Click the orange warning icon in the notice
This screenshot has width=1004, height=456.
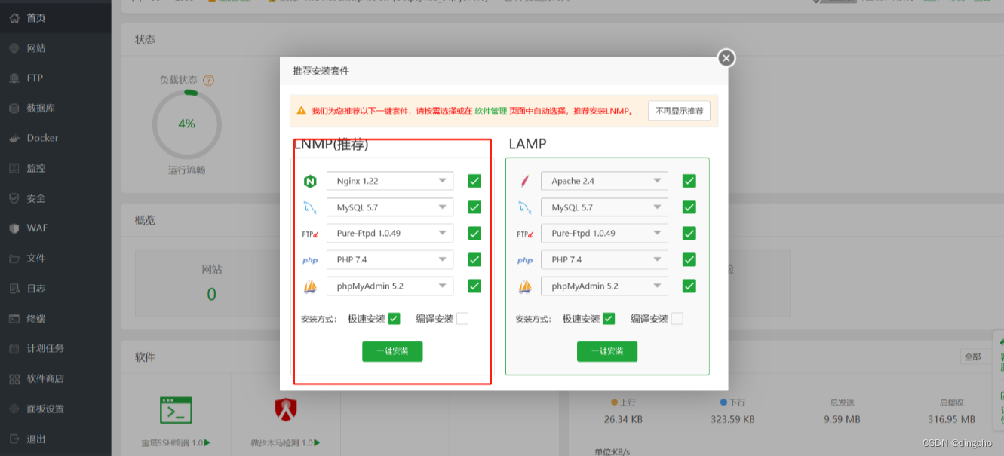pos(302,111)
